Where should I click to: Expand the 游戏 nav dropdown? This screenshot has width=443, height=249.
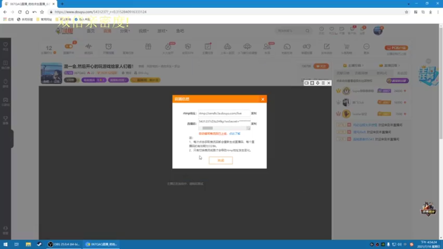tap(162, 31)
